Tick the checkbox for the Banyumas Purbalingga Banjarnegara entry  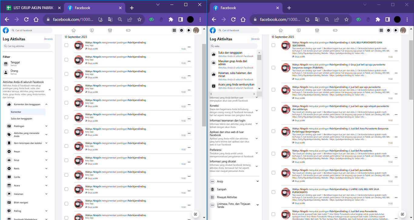click(x=273, y=131)
